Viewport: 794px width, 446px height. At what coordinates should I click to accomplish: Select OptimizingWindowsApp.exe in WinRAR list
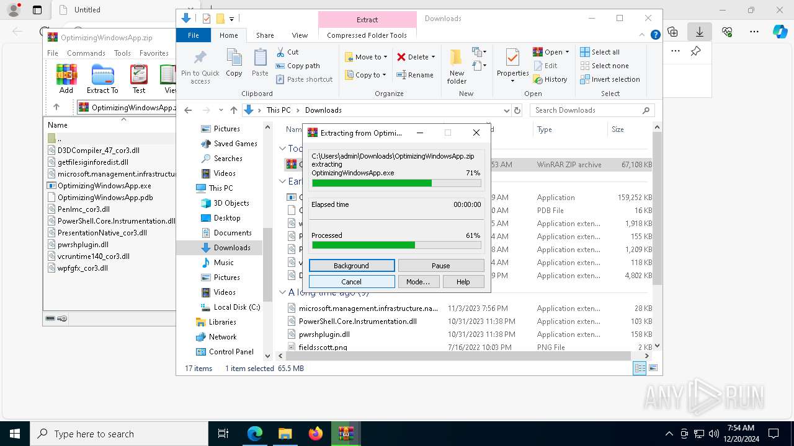tap(104, 186)
